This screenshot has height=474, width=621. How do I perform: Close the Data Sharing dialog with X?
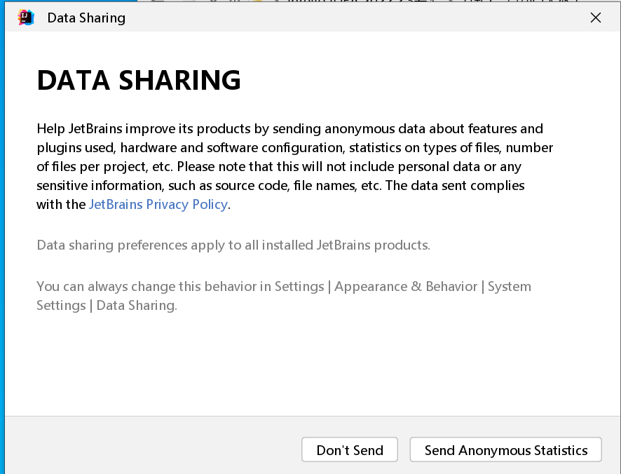(x=596, y=18)
